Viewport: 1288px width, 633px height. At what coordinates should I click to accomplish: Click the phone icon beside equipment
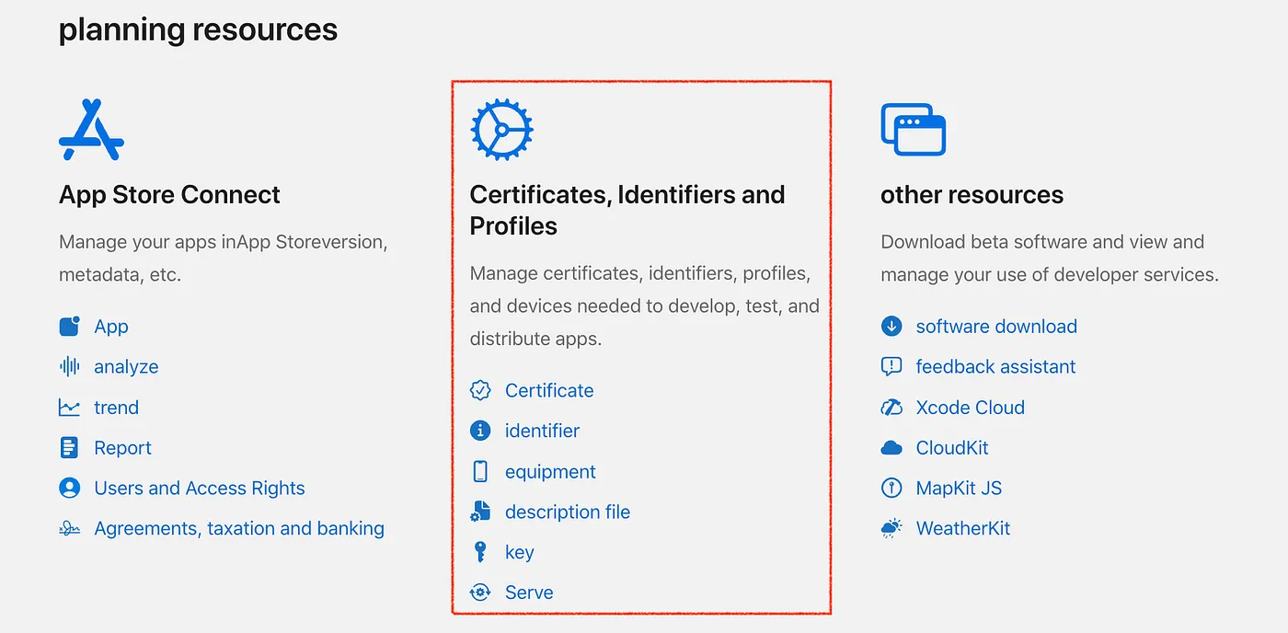(x=480, y=471)
